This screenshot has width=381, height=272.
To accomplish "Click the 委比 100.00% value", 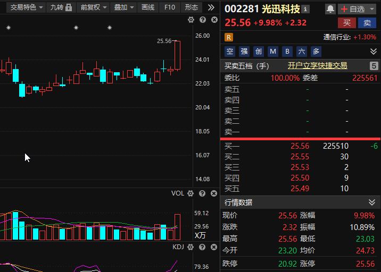I will pos(285,78).
